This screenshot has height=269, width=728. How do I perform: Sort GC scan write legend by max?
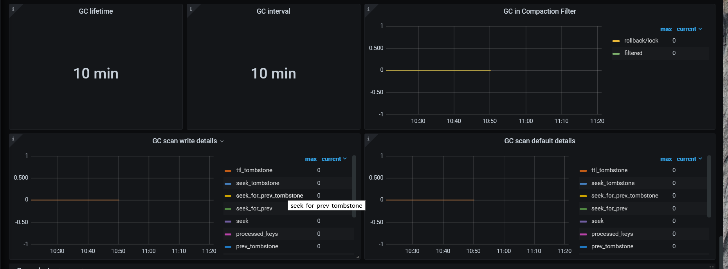pyautogui.click(x=311, y=159)
